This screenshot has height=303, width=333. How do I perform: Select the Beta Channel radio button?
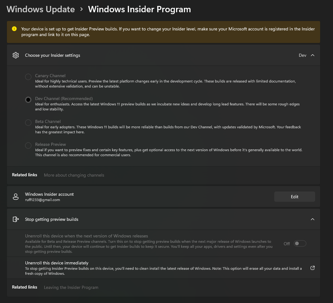pos(28,123)
